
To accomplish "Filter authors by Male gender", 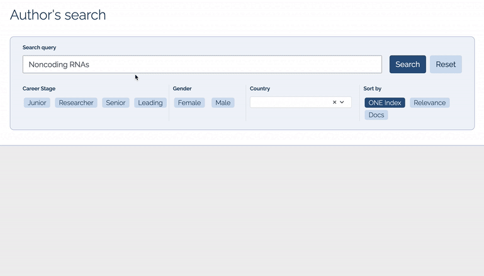I will pos(223,103).
